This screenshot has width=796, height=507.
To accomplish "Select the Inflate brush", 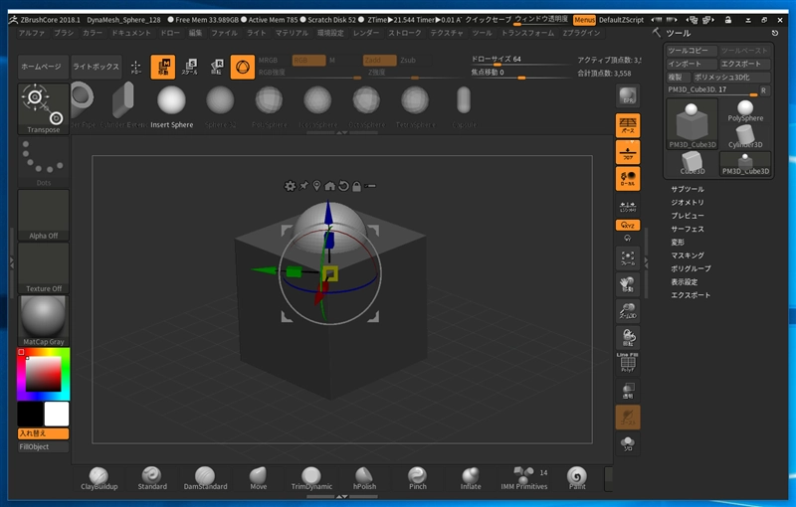I will (471, 478).
